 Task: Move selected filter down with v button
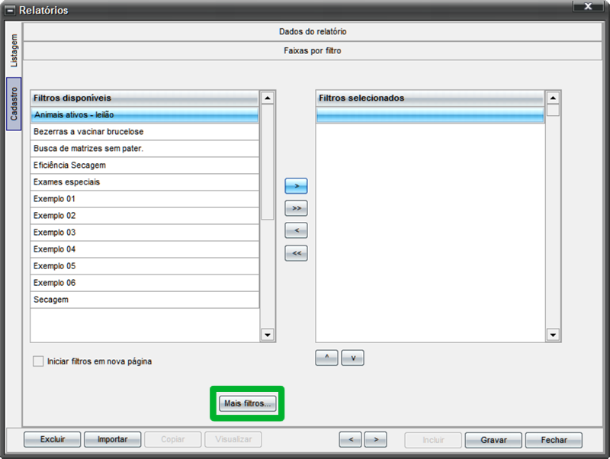click(x=353, y=358)
